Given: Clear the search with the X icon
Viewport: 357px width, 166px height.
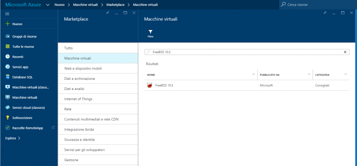Looking at the screenshot, I should [x=345, y=52].
